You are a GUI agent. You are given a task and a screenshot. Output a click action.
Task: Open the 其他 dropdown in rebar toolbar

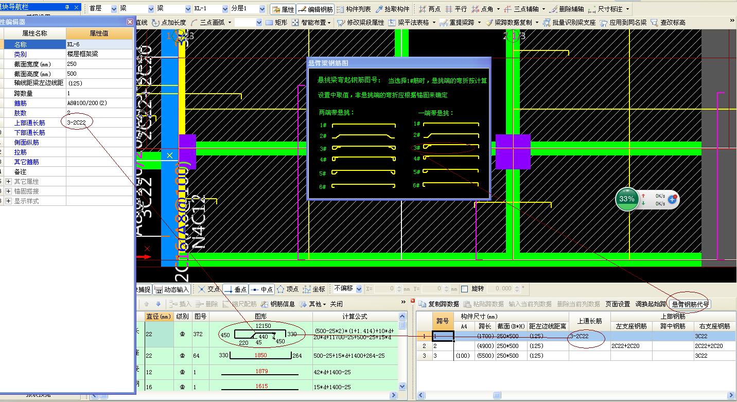[313, 304]
